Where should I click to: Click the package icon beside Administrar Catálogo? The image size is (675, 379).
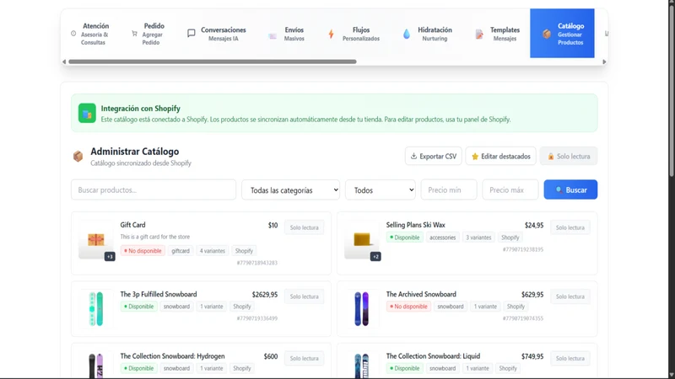[x=78, y=156]
